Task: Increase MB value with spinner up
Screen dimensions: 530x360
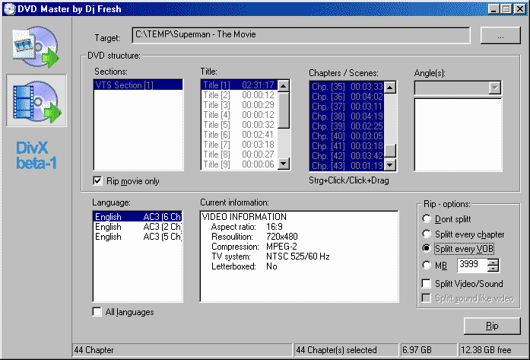Action: (x=494, y=262)
